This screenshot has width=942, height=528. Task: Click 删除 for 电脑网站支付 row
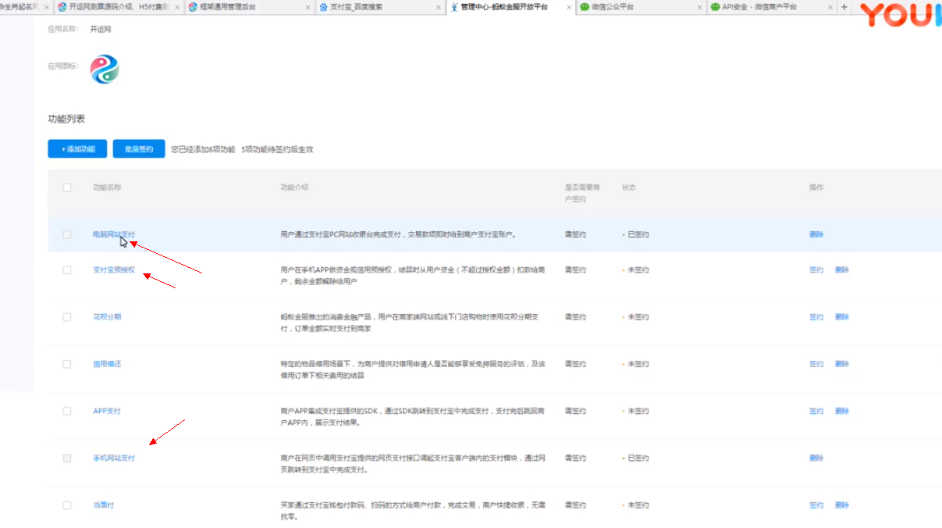816,234
